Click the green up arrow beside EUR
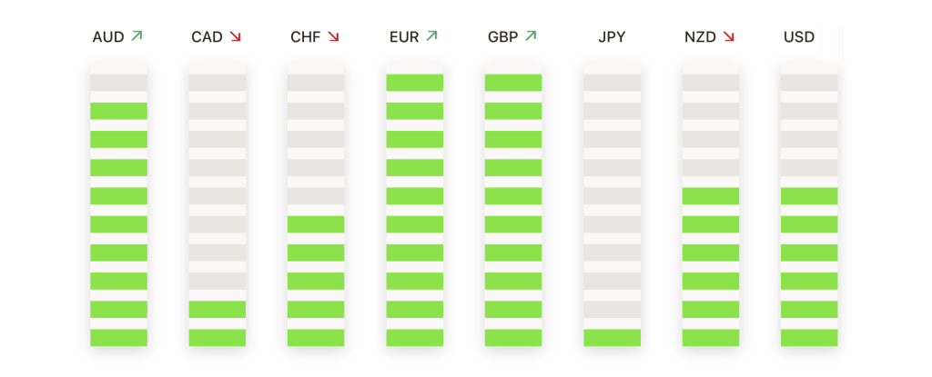The width and height of the screenshot is (932, 377). pyautogui.click(x=431, y=36)
